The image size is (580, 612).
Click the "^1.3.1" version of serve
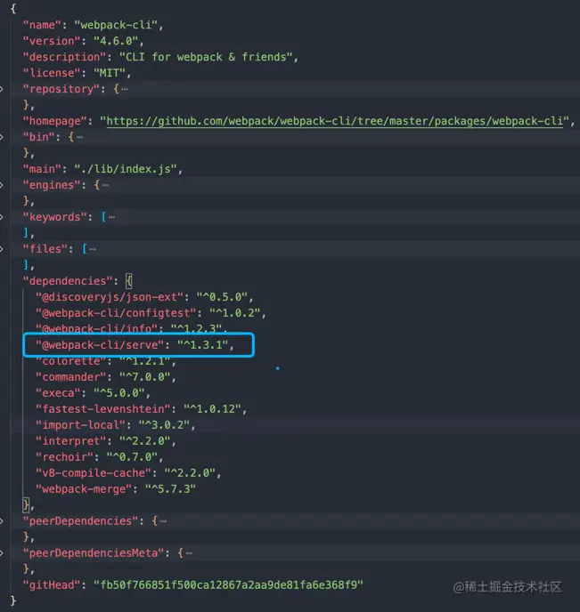click(202, 345)
